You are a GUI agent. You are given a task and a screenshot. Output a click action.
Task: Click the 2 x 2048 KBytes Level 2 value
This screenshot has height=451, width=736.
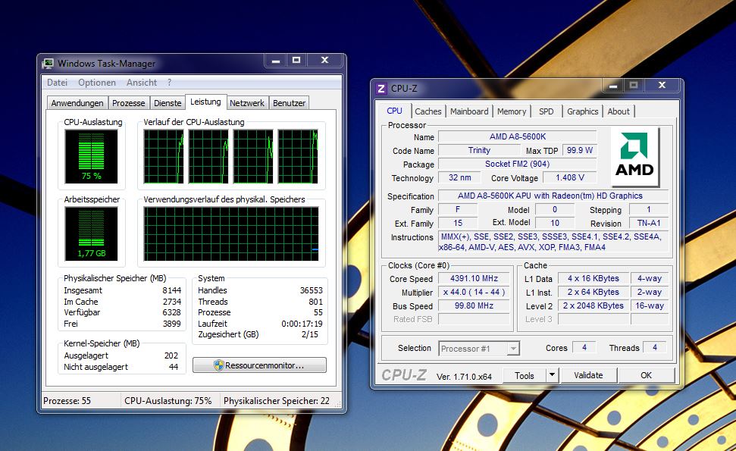click(x=593, y=305)
